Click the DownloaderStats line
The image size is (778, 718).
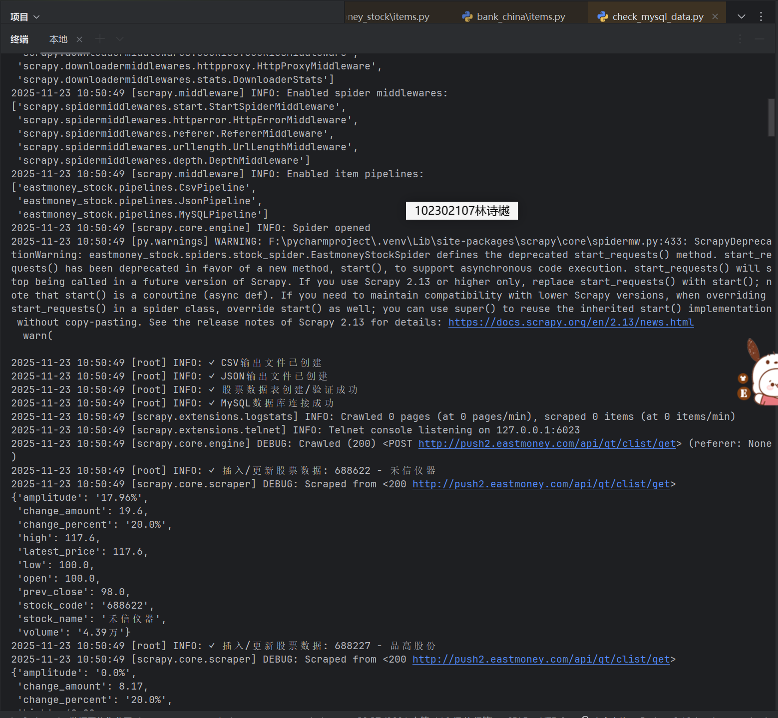[x=175, y=79]
